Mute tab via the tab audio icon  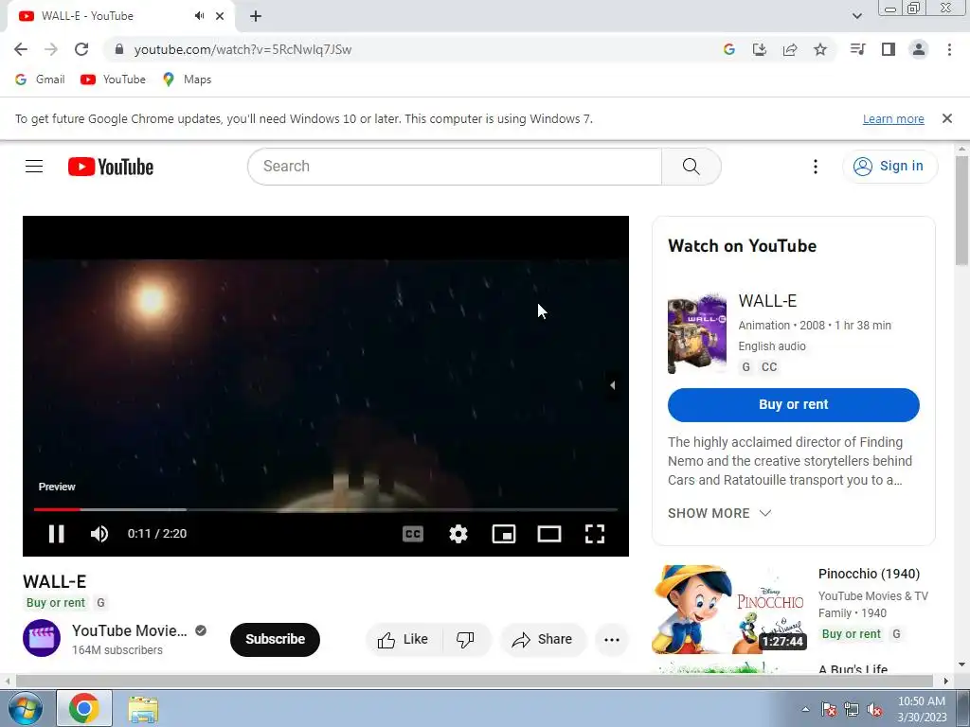pyautogui.click(x=199, y=16)
